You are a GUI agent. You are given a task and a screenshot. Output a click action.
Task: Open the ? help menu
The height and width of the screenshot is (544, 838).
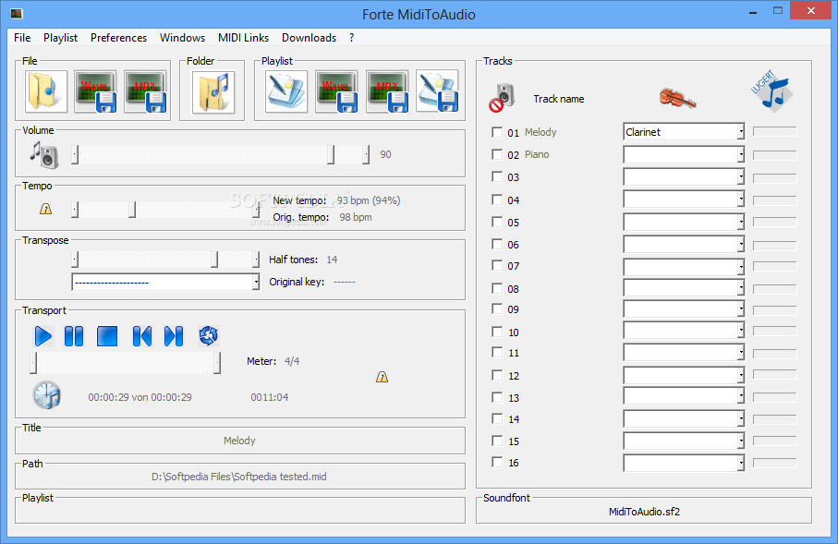point(351,38)
